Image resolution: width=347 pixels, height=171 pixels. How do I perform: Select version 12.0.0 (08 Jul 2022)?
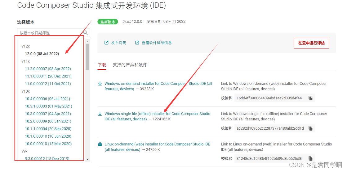(42, 54)
